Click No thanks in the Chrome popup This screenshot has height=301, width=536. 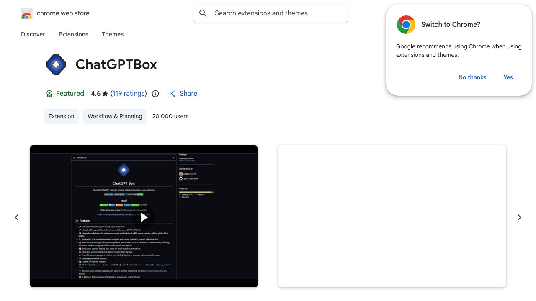tap(472, 77)
